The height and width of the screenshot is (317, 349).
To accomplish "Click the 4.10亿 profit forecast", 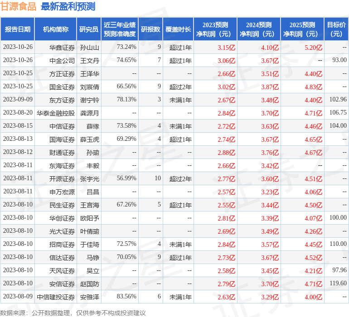I will pyautogui.click(x=270, y=48).
